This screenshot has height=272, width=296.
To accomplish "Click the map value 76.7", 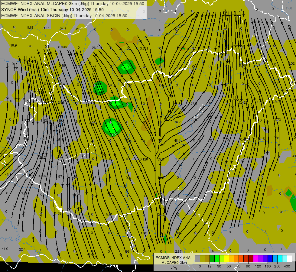I will pyautogui.click(x=177, y=122).
